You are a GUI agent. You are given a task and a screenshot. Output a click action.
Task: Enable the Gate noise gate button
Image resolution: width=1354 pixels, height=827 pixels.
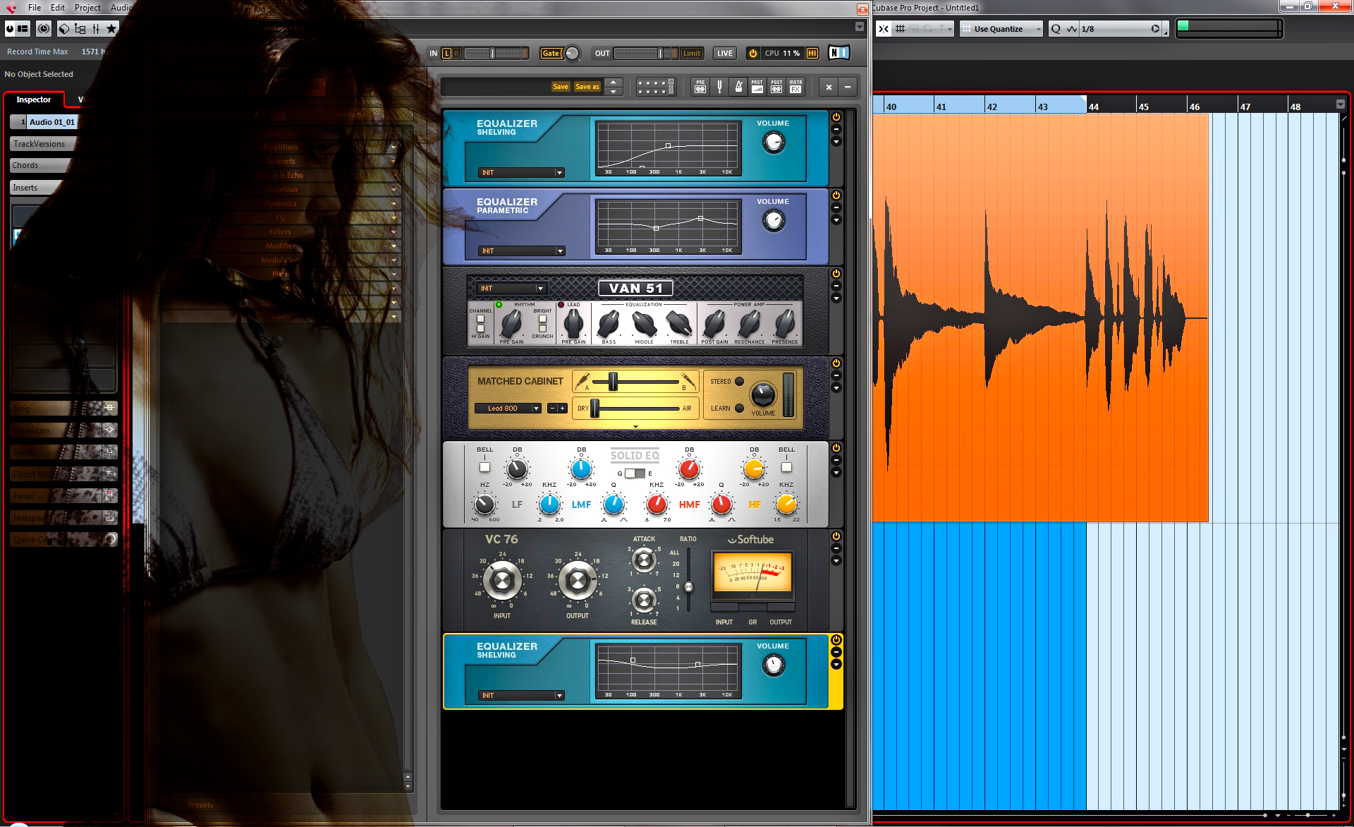click(x=551, y=53)
